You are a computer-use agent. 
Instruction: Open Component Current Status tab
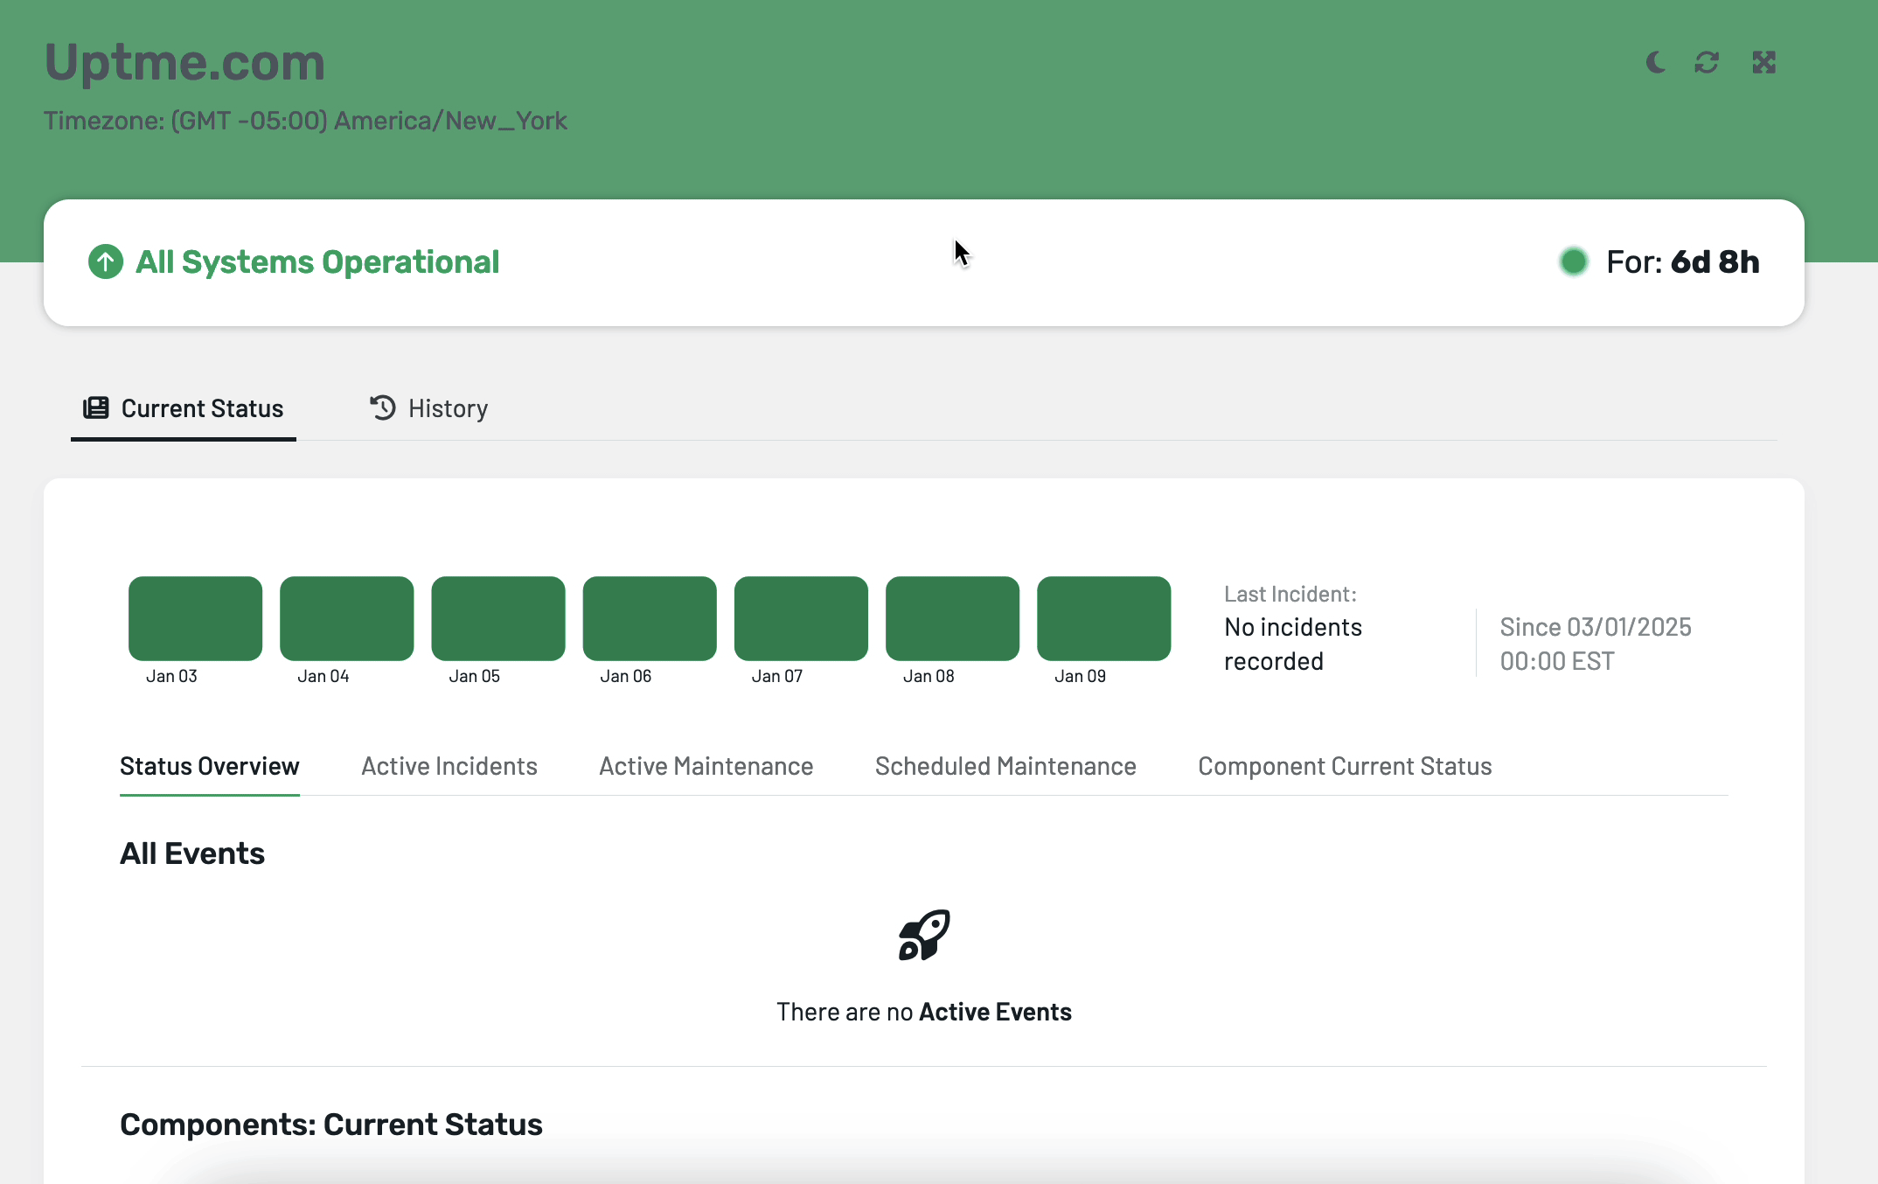pos(1345,766)
